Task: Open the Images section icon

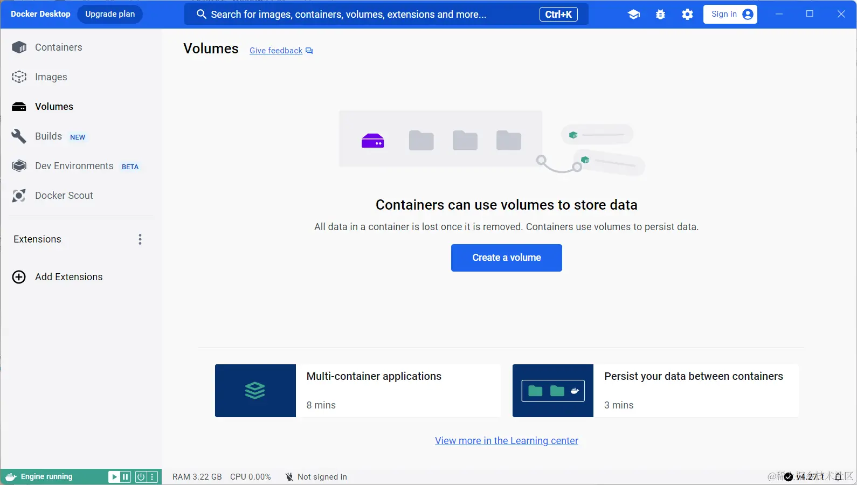Action: (19, 77)
